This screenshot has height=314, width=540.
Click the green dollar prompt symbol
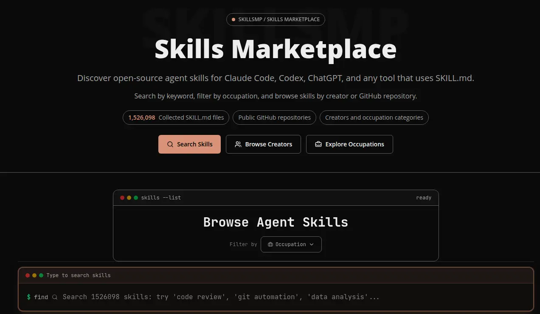pos(28,297)
